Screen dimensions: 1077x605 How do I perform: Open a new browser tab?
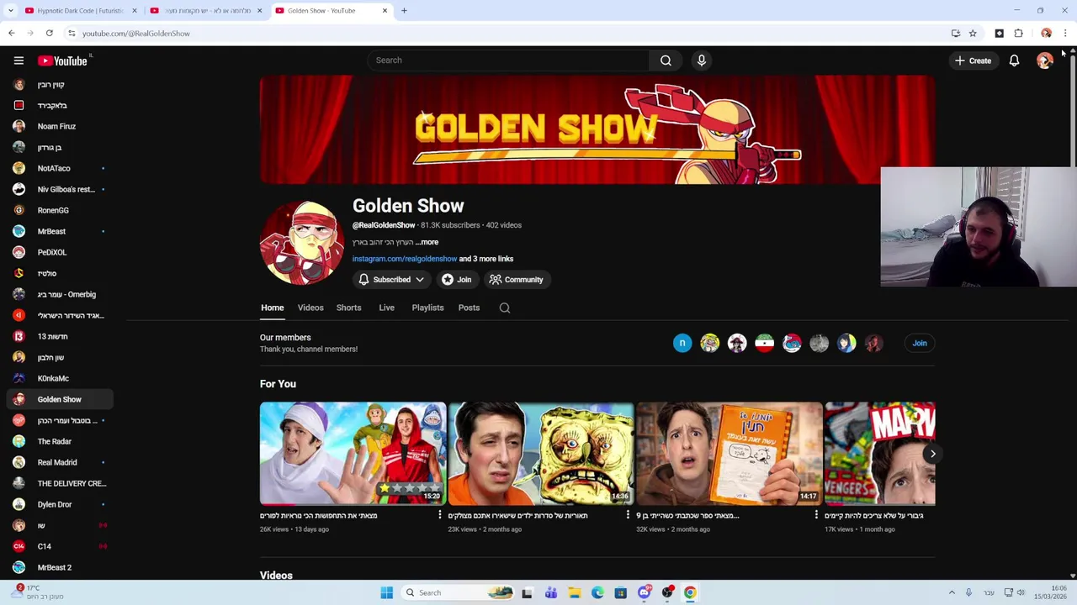coord(404,10)
